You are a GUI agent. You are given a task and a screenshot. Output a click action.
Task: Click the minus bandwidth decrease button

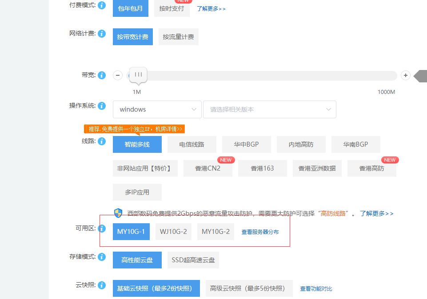tap(118, 75)
